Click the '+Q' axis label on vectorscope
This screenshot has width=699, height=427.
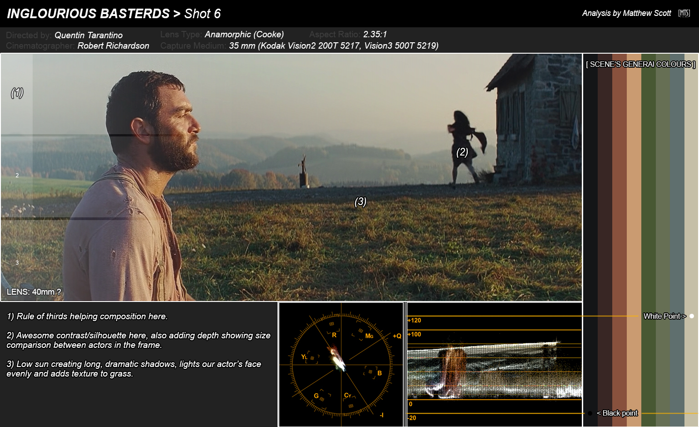point(397,336)
